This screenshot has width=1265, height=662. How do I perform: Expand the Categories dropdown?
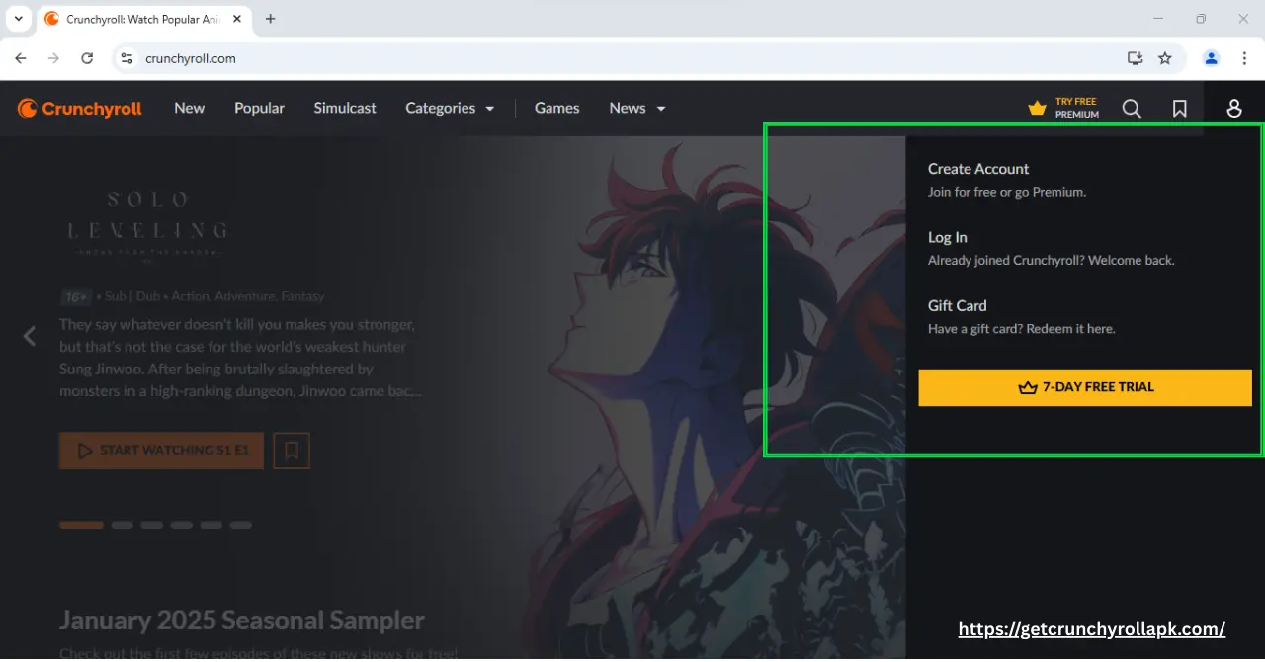point(450,109)
